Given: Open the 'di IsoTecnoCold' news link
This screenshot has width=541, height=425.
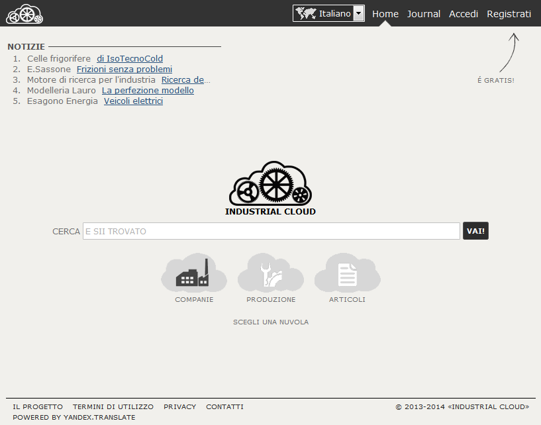Looking at the screenshot, I should pyautogui.click(x=130, y=58).
